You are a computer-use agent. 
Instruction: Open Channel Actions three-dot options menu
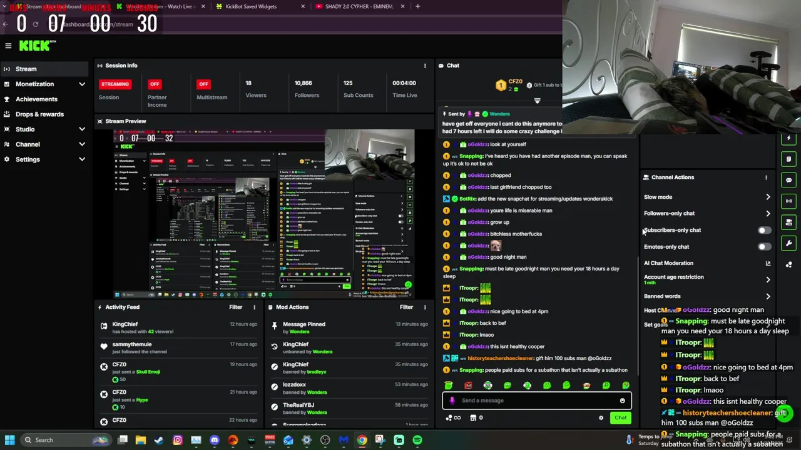766,177
